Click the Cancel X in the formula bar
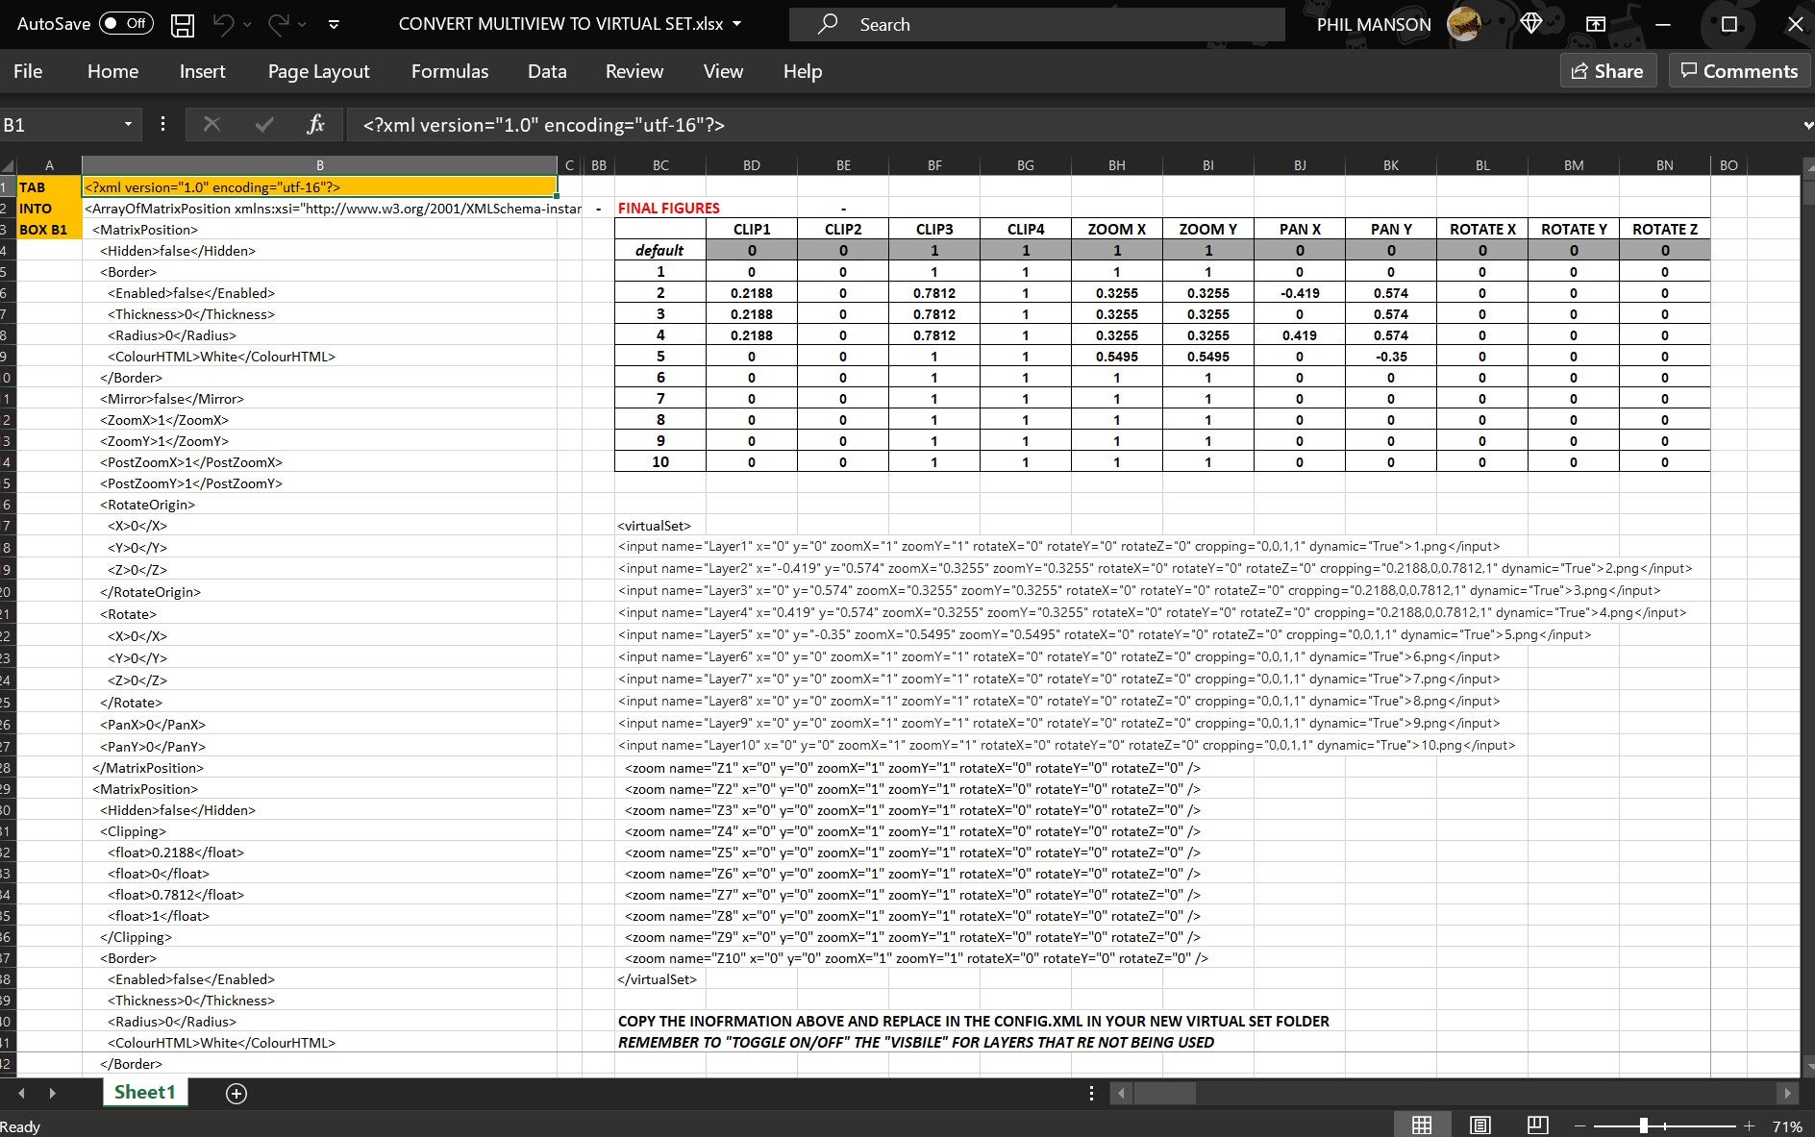Screen dimensions: 1815x1137 211,124
